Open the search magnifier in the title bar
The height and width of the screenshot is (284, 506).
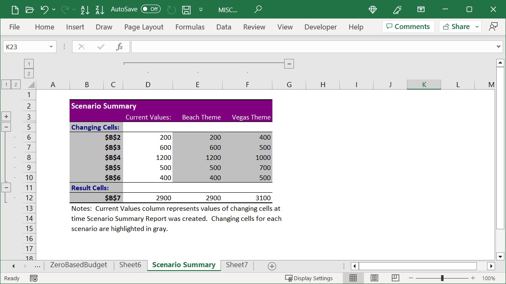tap(257, 9)
